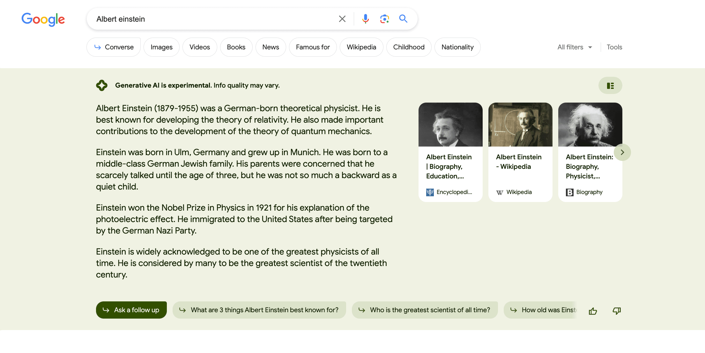The image size is (705, 353).
Task: Switch to the Videos tab
Action: click(200, 47)
